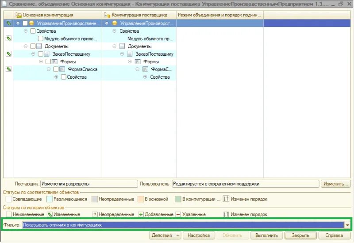Click the Формы form icon in the main configuration tree
The width and height of the screenshot is (354, 243).
54,61
